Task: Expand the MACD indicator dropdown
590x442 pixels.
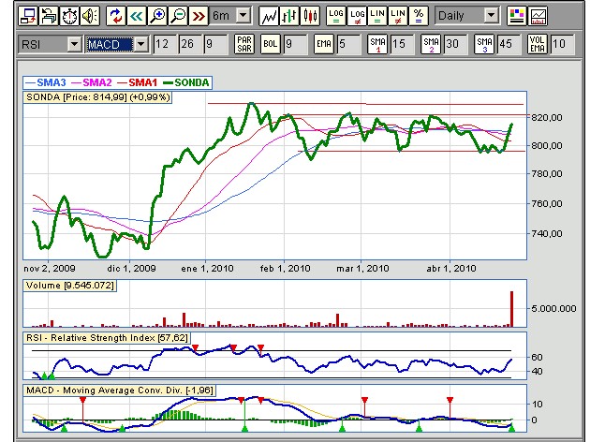Action: tap(140, 44)
